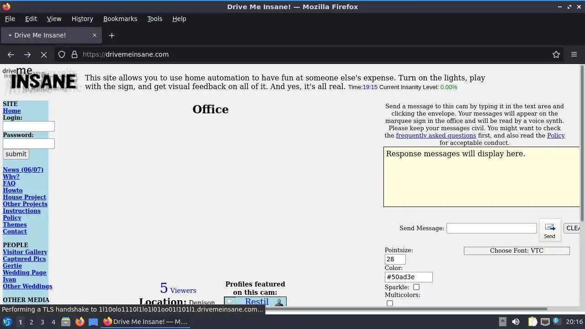The image size is (585, 329).
Task: Open the Why? link
Action: [x=11, y=176]
